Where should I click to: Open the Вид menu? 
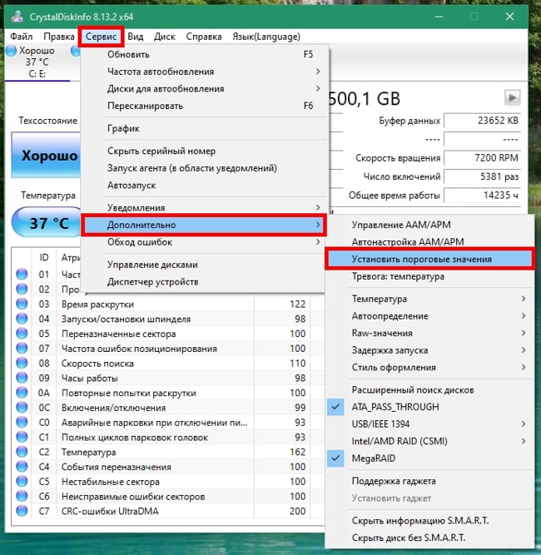click(x=135, y=37)
